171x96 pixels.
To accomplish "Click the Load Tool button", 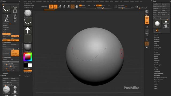I will 157,4.
